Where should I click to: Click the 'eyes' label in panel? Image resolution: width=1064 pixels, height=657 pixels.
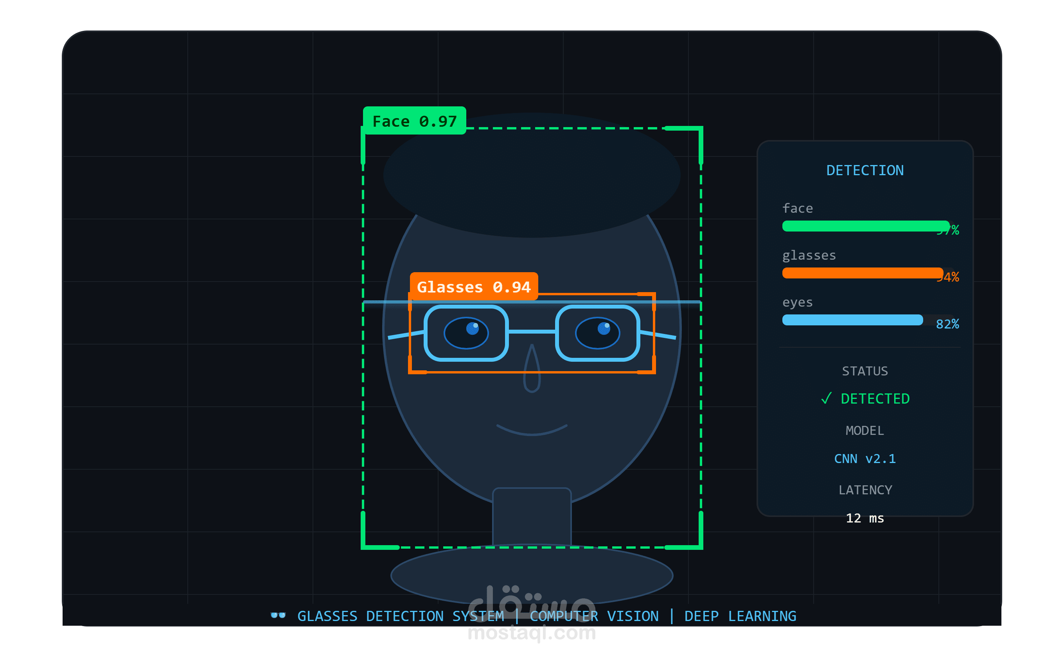coord(798,302)
